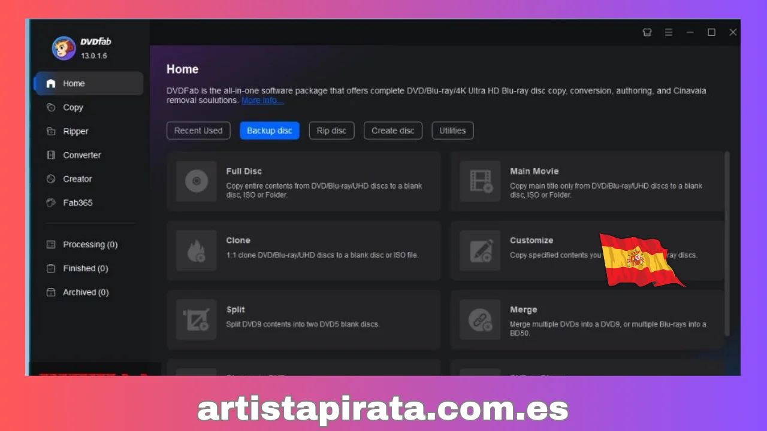Click the Copy entire contents description text

coord(324,190)
